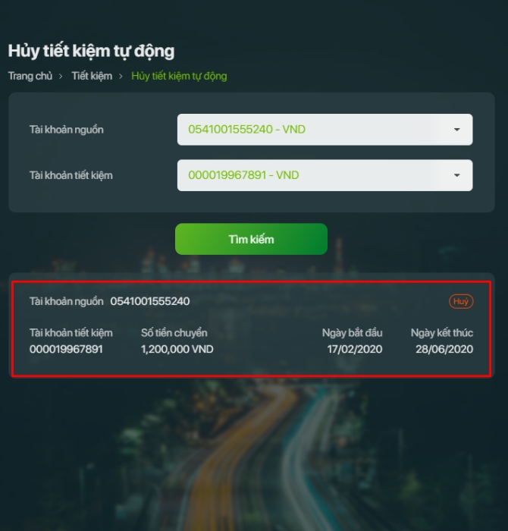Click the Số tiền chuyển column label
The width and height of the screenshot is (508, 531).
coord(174,333)
